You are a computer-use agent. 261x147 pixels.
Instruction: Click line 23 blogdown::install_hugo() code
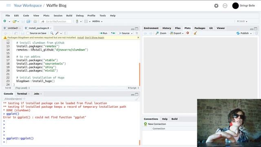pos(35,81)
